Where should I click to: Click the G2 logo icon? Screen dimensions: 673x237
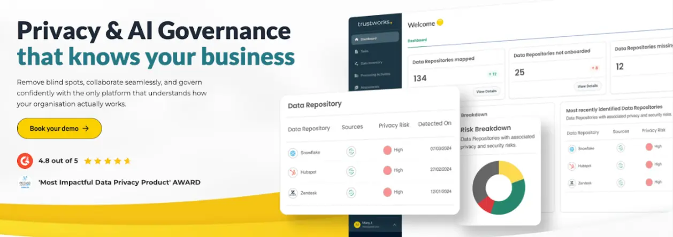pos(25,160)
